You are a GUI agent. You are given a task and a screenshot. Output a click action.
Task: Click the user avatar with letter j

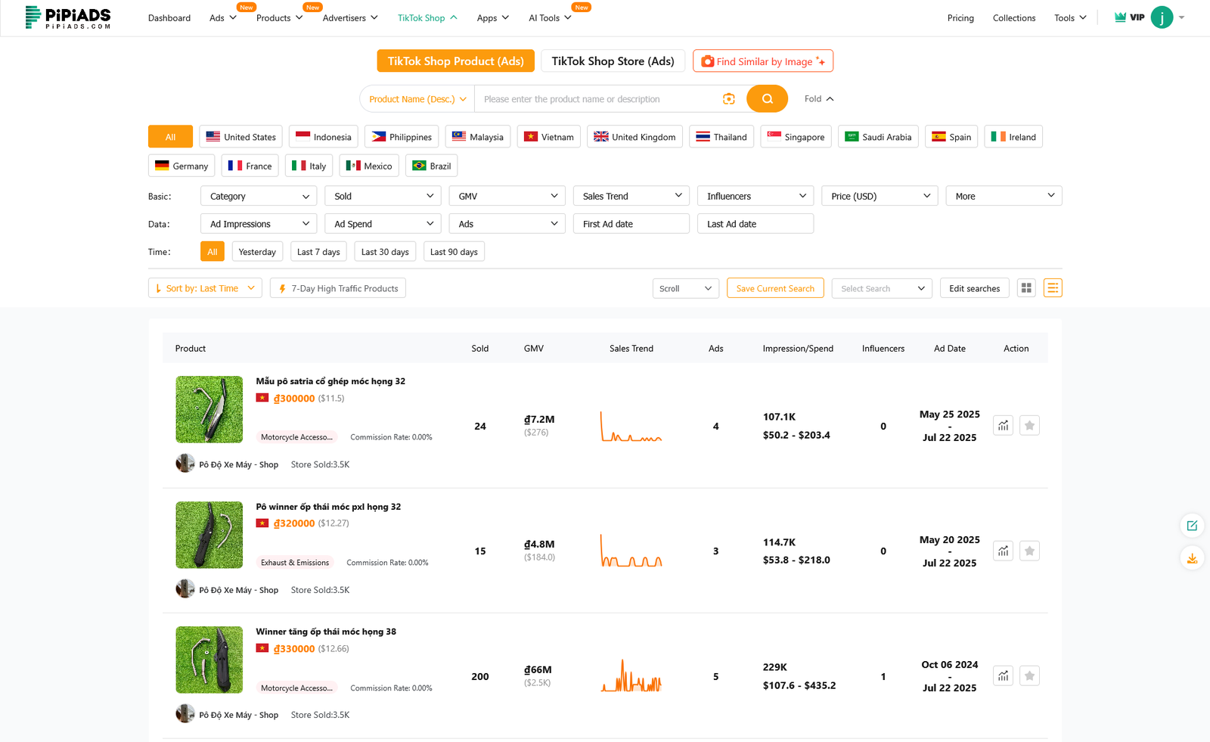point(1162,17)
